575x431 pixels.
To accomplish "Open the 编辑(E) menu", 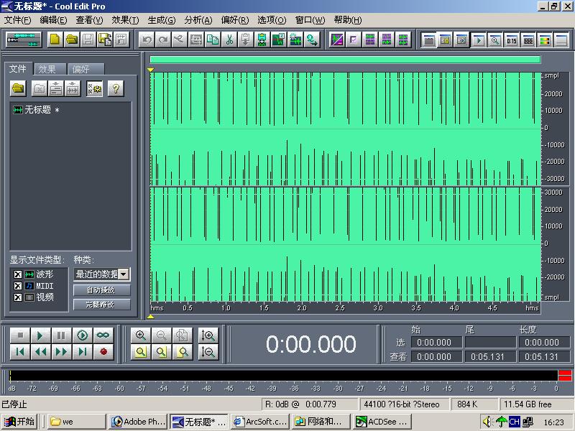I will (53, 20).
